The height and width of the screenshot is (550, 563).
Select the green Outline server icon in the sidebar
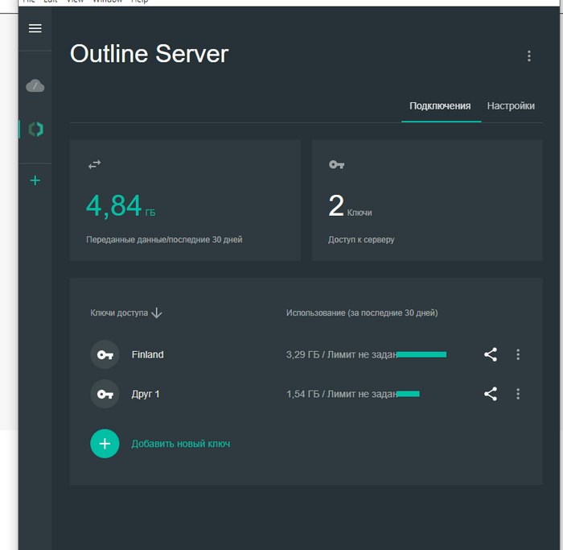click(35, 129)
